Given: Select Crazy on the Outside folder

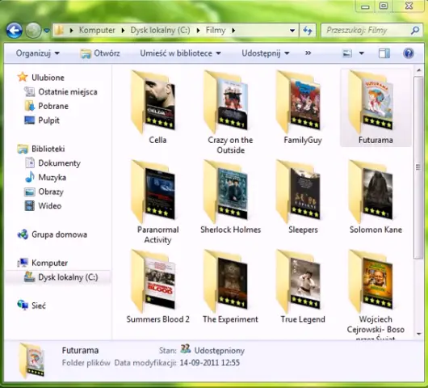Looking at the screenshot, I should [x=230, y=112].
